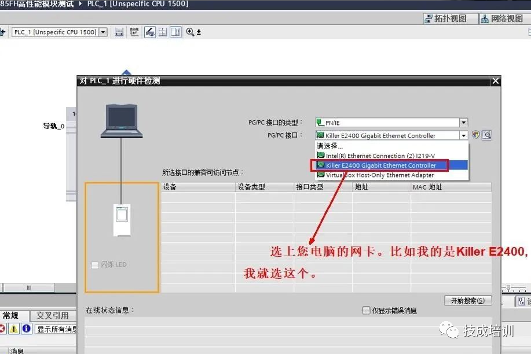The image size is (531, 354).
Task: Click the 导轨_0 rail label
Action: 53,126
